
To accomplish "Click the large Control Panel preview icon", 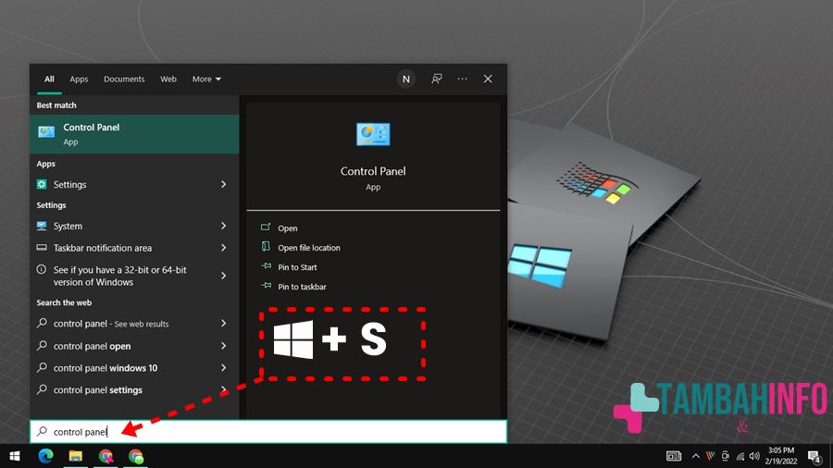I will click(x=373, y=134).
